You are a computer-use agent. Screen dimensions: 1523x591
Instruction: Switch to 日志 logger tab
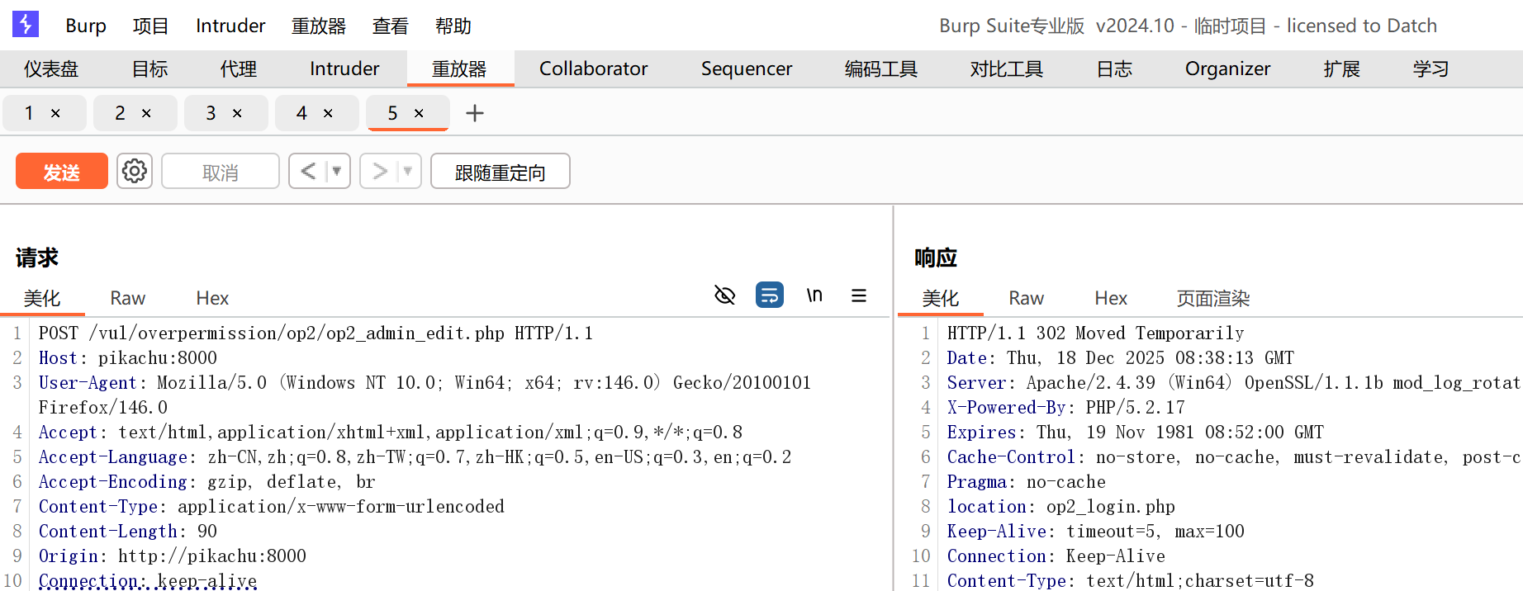point(1114,69)
